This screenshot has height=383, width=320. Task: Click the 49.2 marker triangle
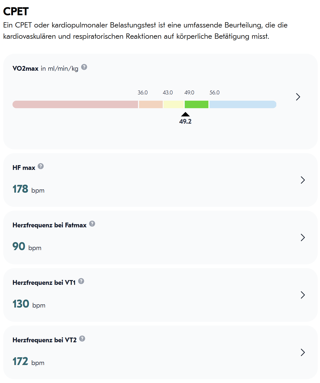(185, 114)
